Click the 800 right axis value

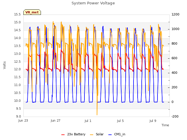pyautogui.click(x=174, y=43)
